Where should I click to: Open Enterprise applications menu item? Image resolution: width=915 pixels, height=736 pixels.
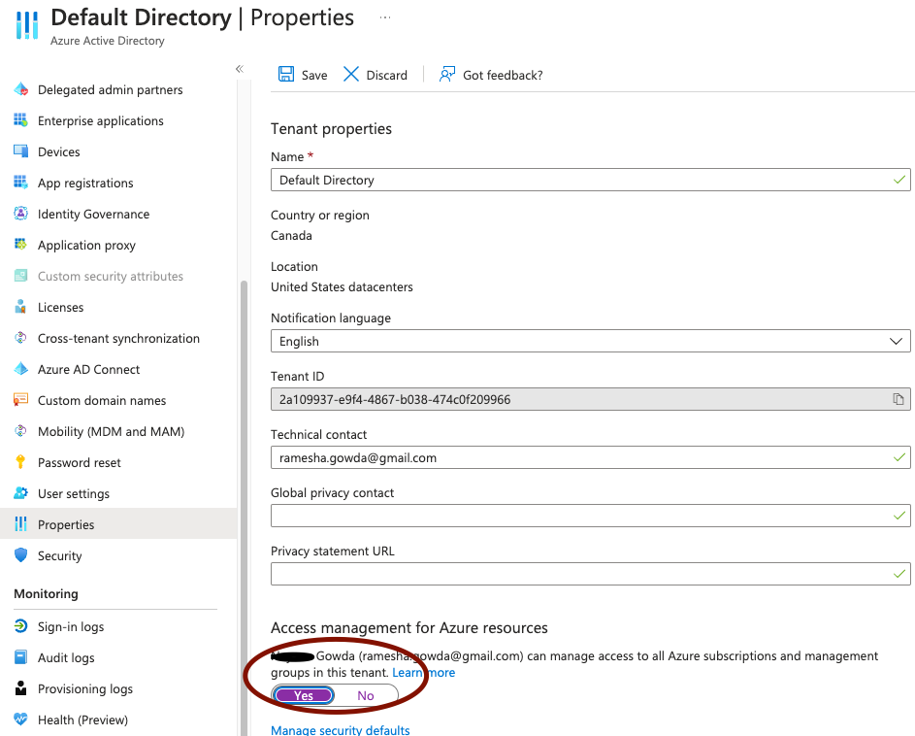point(100,120)
